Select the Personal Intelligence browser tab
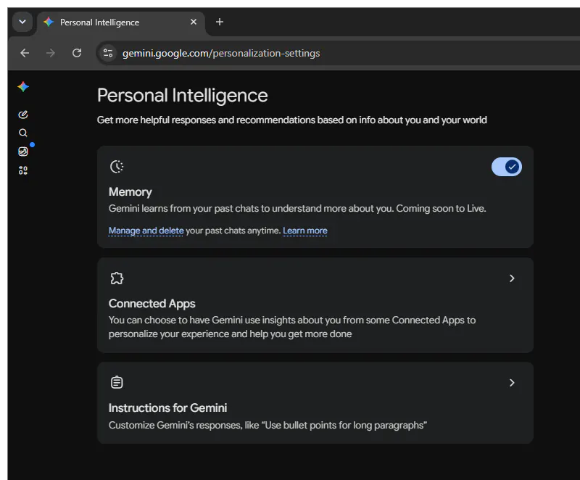 (120, 22)
